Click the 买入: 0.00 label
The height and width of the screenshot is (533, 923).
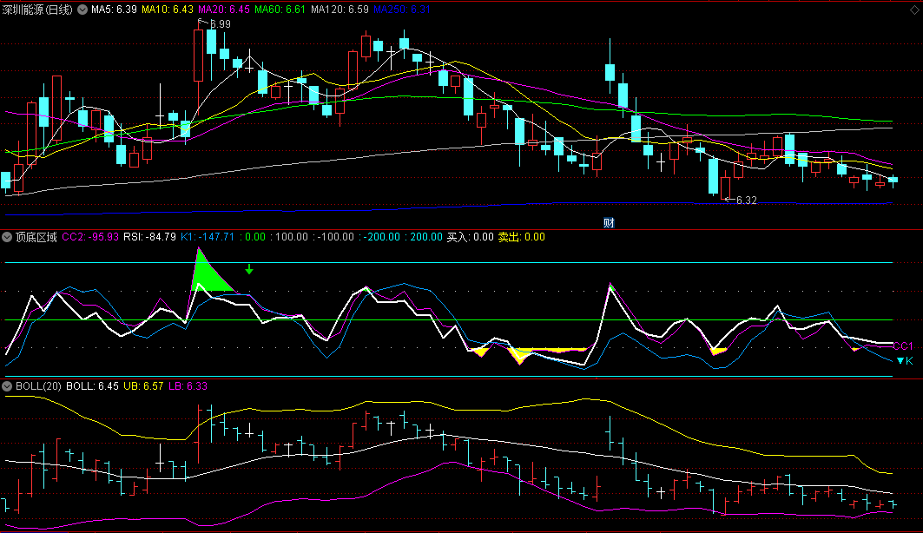pyautogui.click(x=470, y=237)
